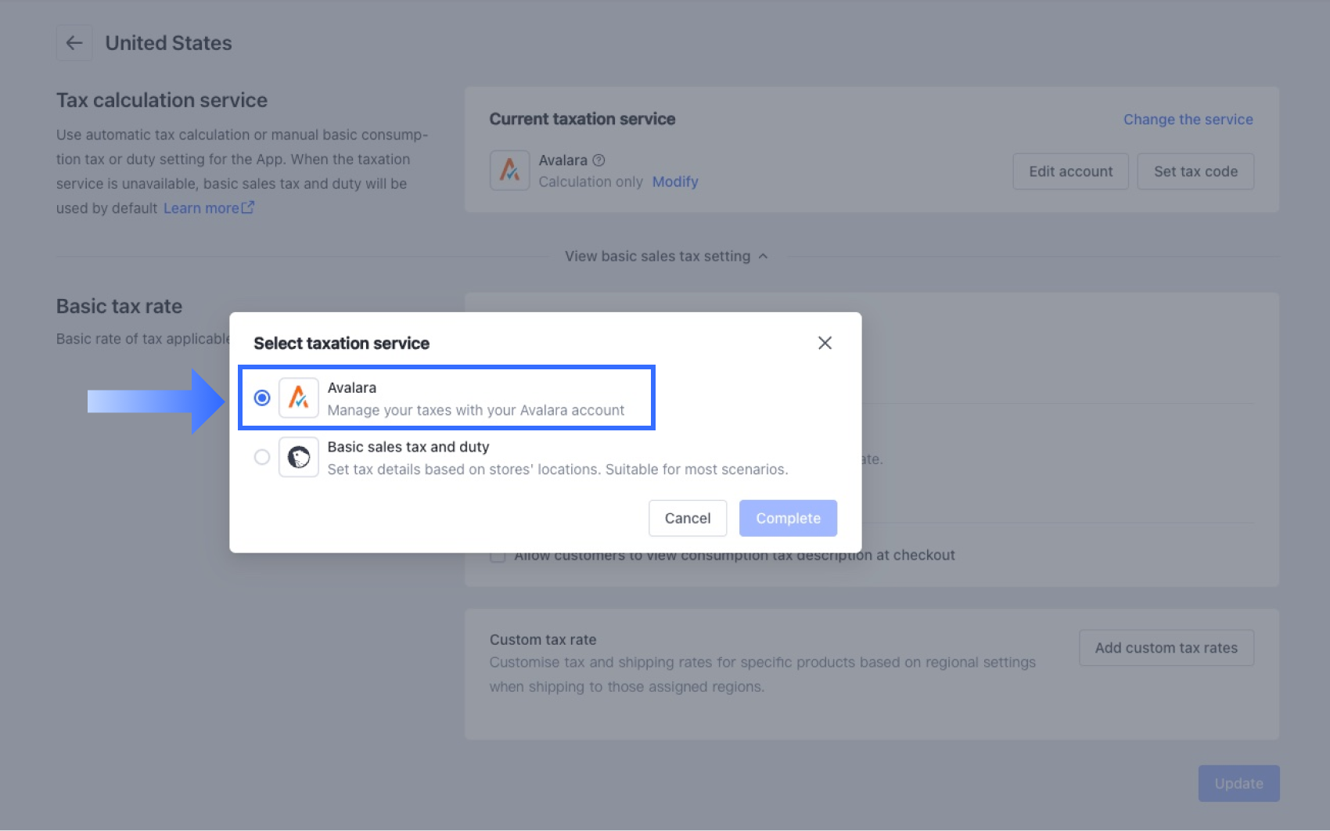Viewport: 1330px width, 831px height.
Task: Click the Learn more external link icon
Action: (x=248, y=207)
